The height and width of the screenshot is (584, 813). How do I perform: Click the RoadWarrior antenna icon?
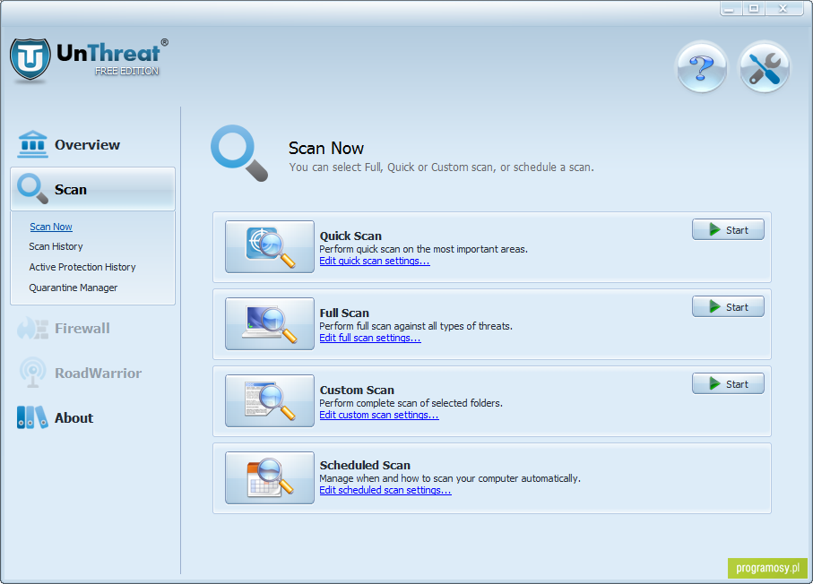pyautogui.click(x=32, y=372)
